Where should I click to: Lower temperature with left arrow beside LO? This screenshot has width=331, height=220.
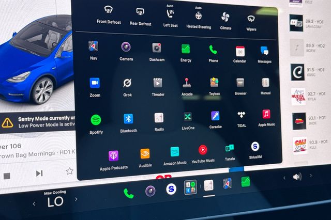pos(34,204)
